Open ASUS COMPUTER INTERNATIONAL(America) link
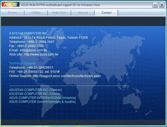This screenshot has height=127, width=167. pyautogui.click(x=43, y=98)
